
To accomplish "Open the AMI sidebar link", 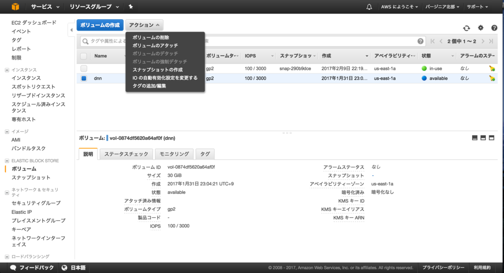I will pyautogui.click(x=16, y=140).
